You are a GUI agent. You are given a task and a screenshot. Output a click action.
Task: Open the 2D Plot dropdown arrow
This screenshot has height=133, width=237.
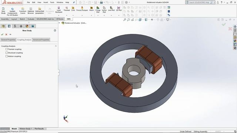coord(119,15)
